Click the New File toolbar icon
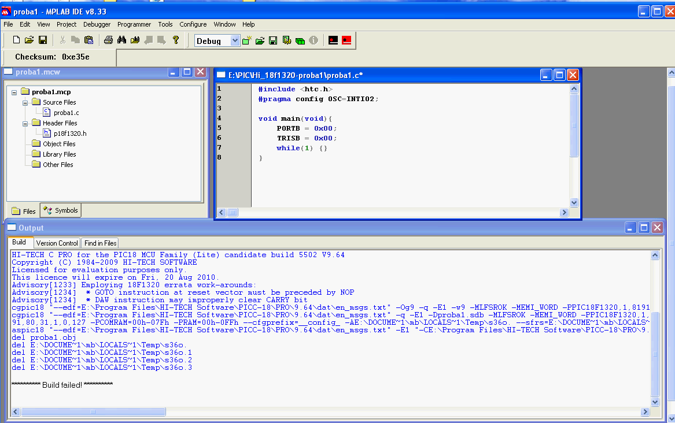This screenshot has height=423, width=675. 16,40
